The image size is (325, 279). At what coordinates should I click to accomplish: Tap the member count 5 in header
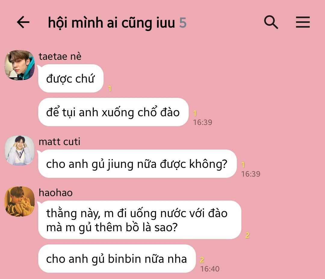coord(183,23)
